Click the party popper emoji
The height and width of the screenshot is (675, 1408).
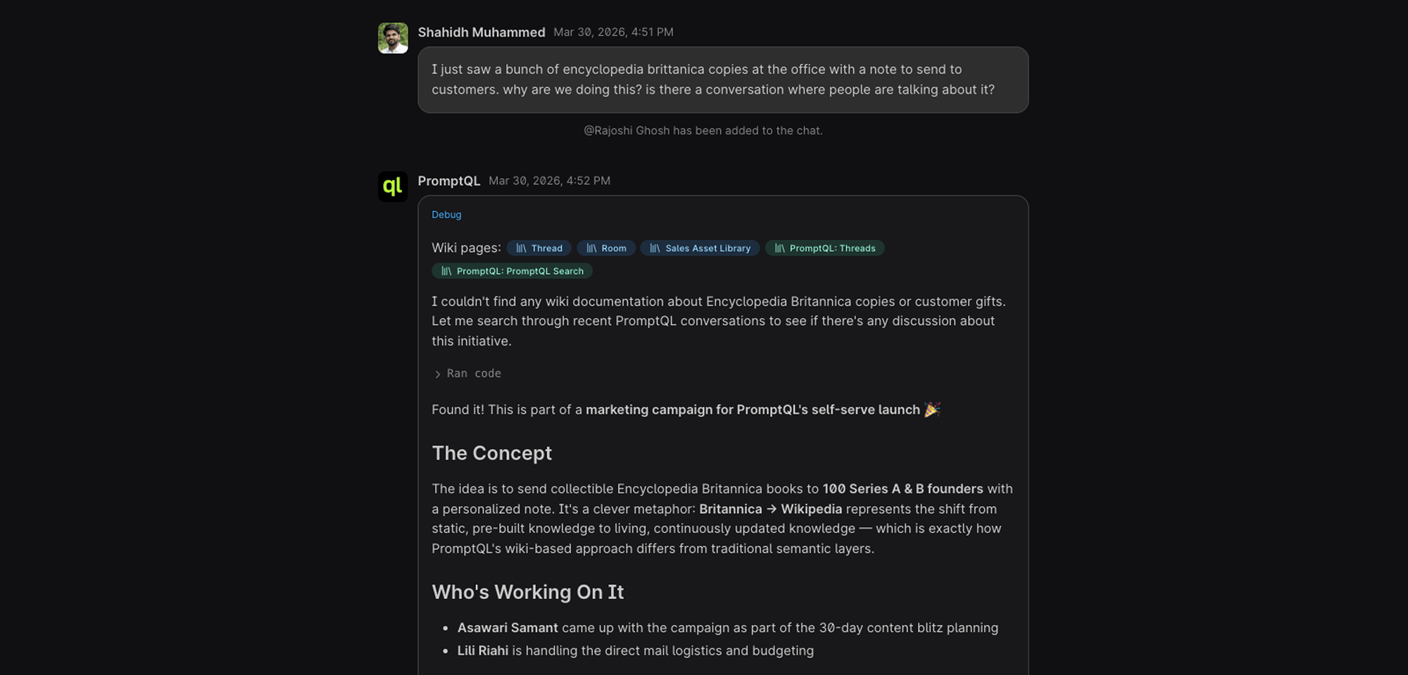point(932,410)
